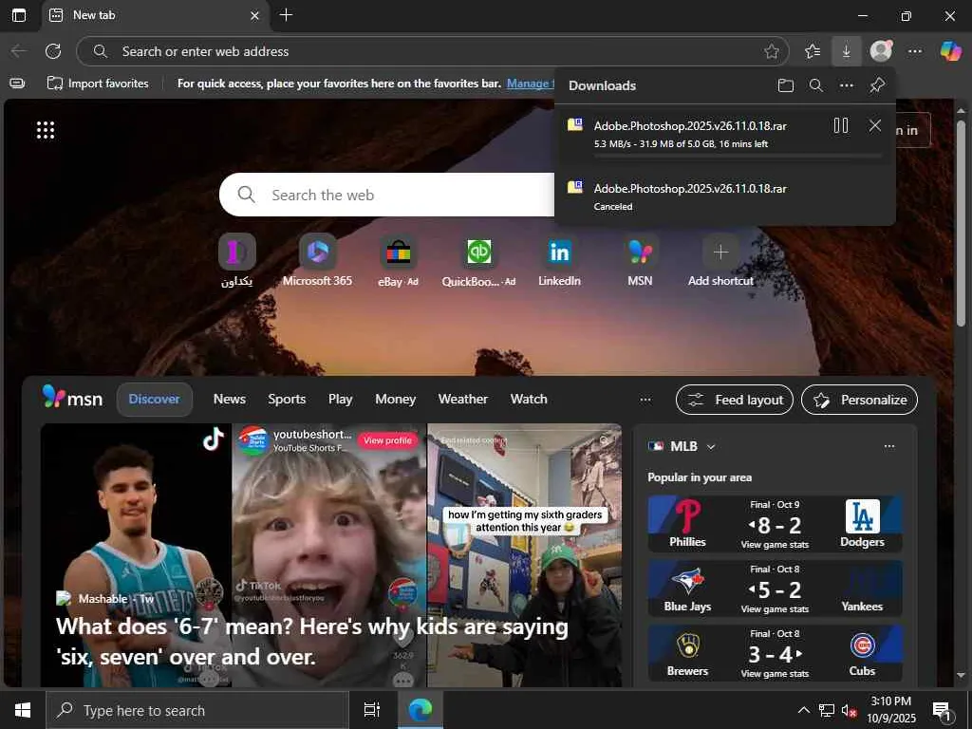972x729 pixels.
Task: Click the Search the web box
Action: pyautogui.click(x=387, y=195)
